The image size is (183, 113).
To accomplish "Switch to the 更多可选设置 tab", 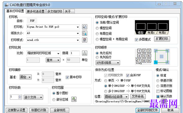I will point(36,11).
